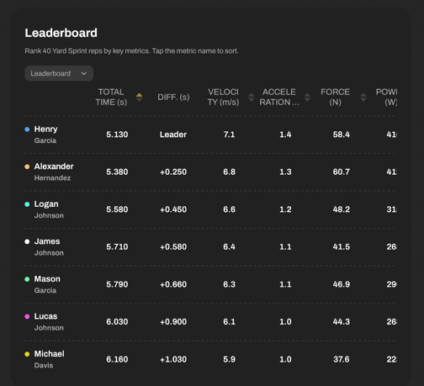Click force value 41.5

(342, 247)
